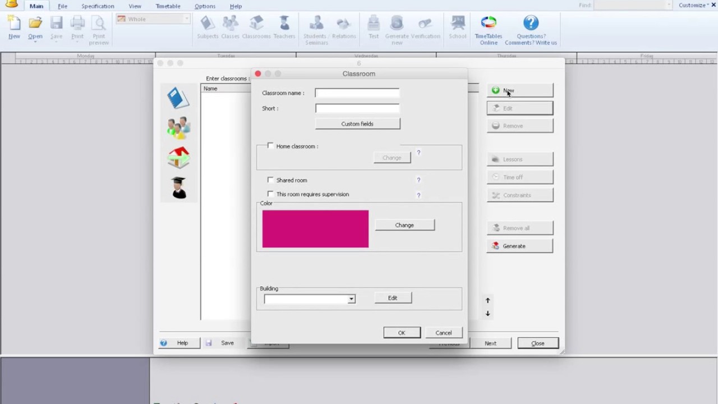Open the Customize dropdown at top right
Image resolution: width=718 pixels, height=404 pixels.
click(x=693, y=5)
